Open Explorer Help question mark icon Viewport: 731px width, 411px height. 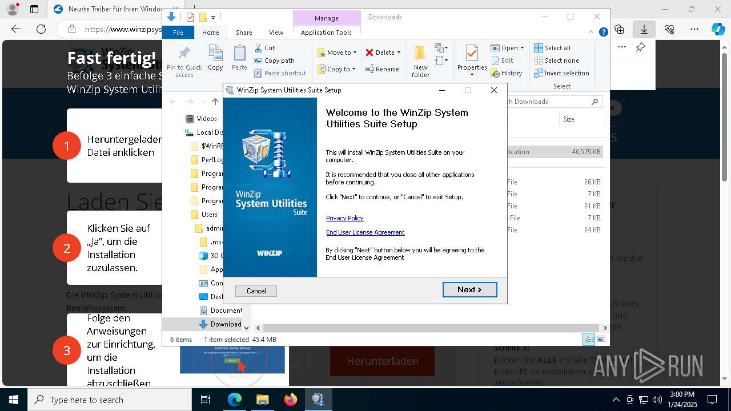pos(603,32)
